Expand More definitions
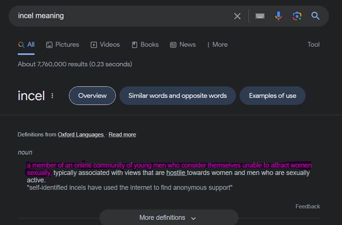 coord(169,218)
